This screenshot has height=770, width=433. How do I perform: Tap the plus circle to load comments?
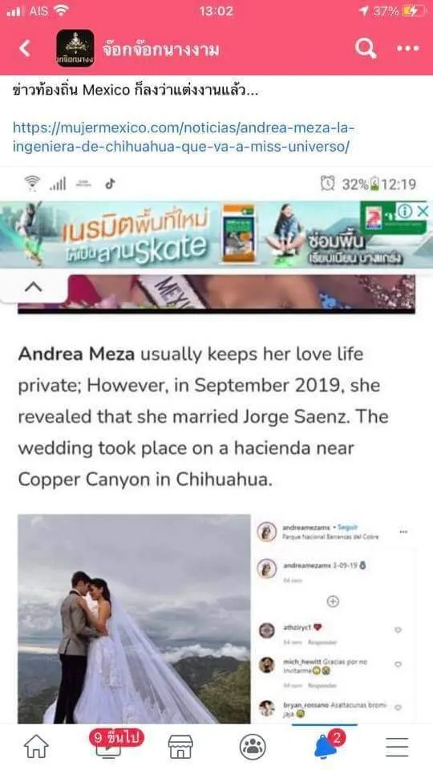tap(333, 601)
